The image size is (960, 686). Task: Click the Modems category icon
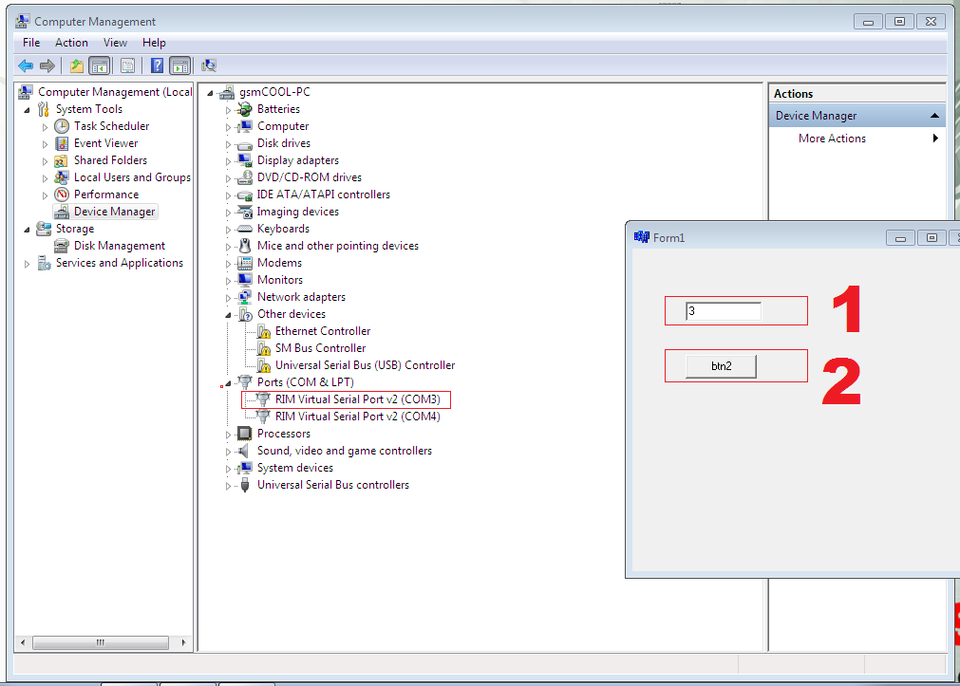(244, 263)
